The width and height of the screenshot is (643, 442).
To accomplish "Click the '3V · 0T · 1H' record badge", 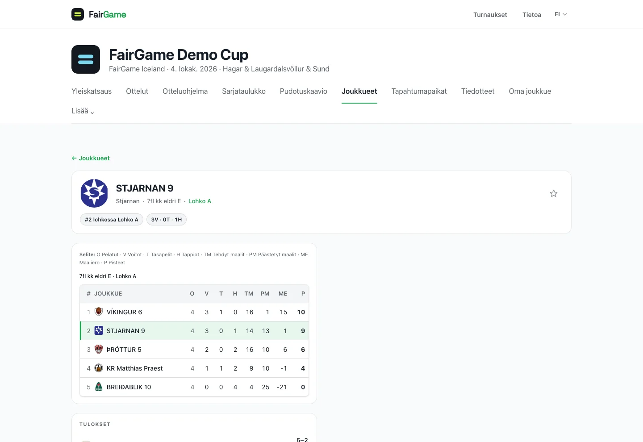I will [167, 220].
